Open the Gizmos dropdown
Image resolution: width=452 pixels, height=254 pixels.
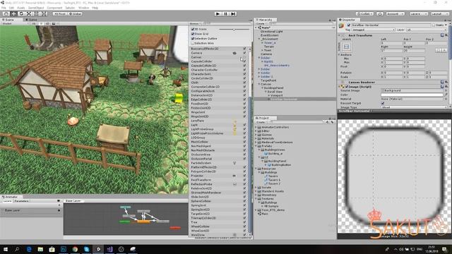195,23
